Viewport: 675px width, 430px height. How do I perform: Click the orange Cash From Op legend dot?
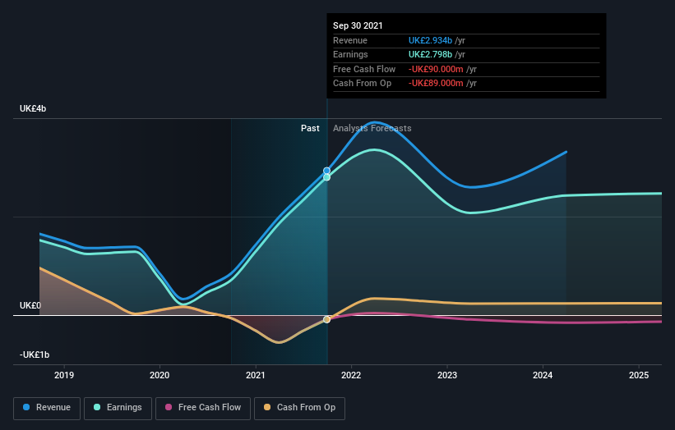pyautogui.click(x=267, y=407)
